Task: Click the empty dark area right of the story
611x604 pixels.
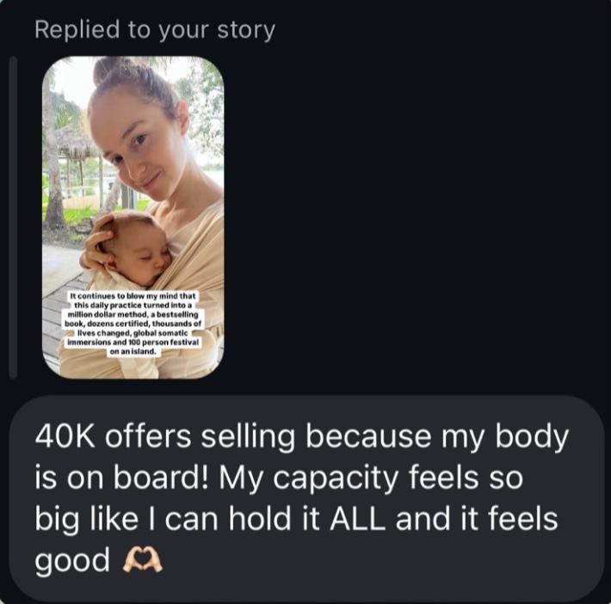Action: 413,215
